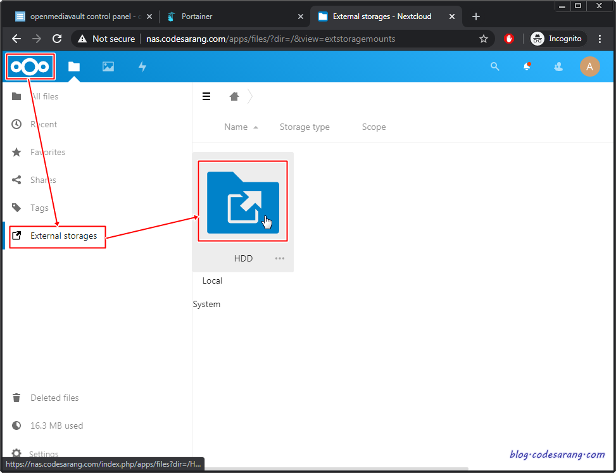This screenshot has height=473, width=616.
Task: Show Favorites in sidebar
Action: tap(97, 152)
